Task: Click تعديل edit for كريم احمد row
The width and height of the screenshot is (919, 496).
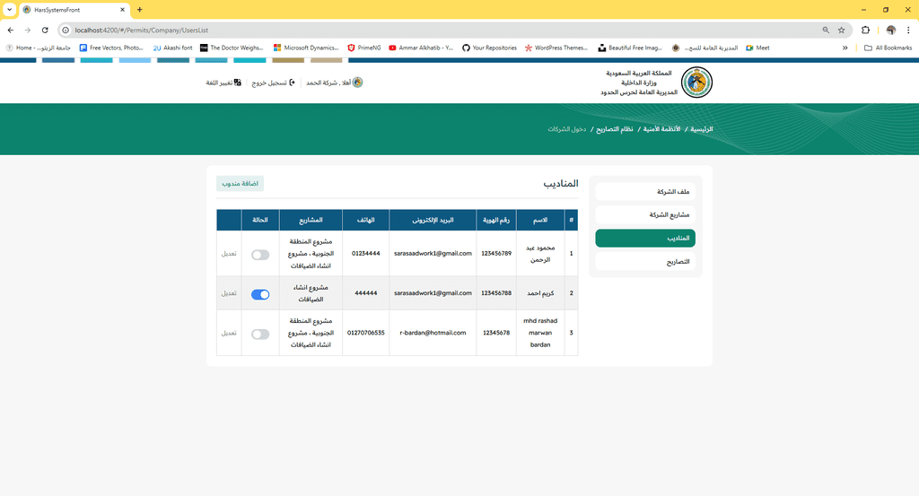Action: pos(229,293)
